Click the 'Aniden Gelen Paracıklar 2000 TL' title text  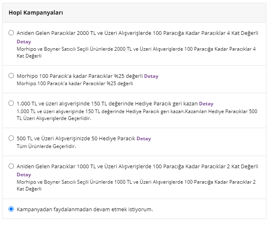(137, 33)
